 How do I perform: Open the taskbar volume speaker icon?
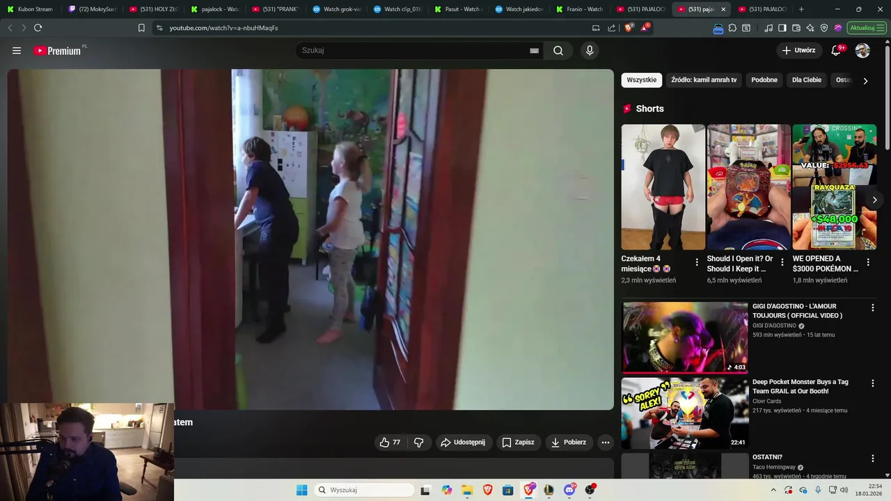pos(844,490)
